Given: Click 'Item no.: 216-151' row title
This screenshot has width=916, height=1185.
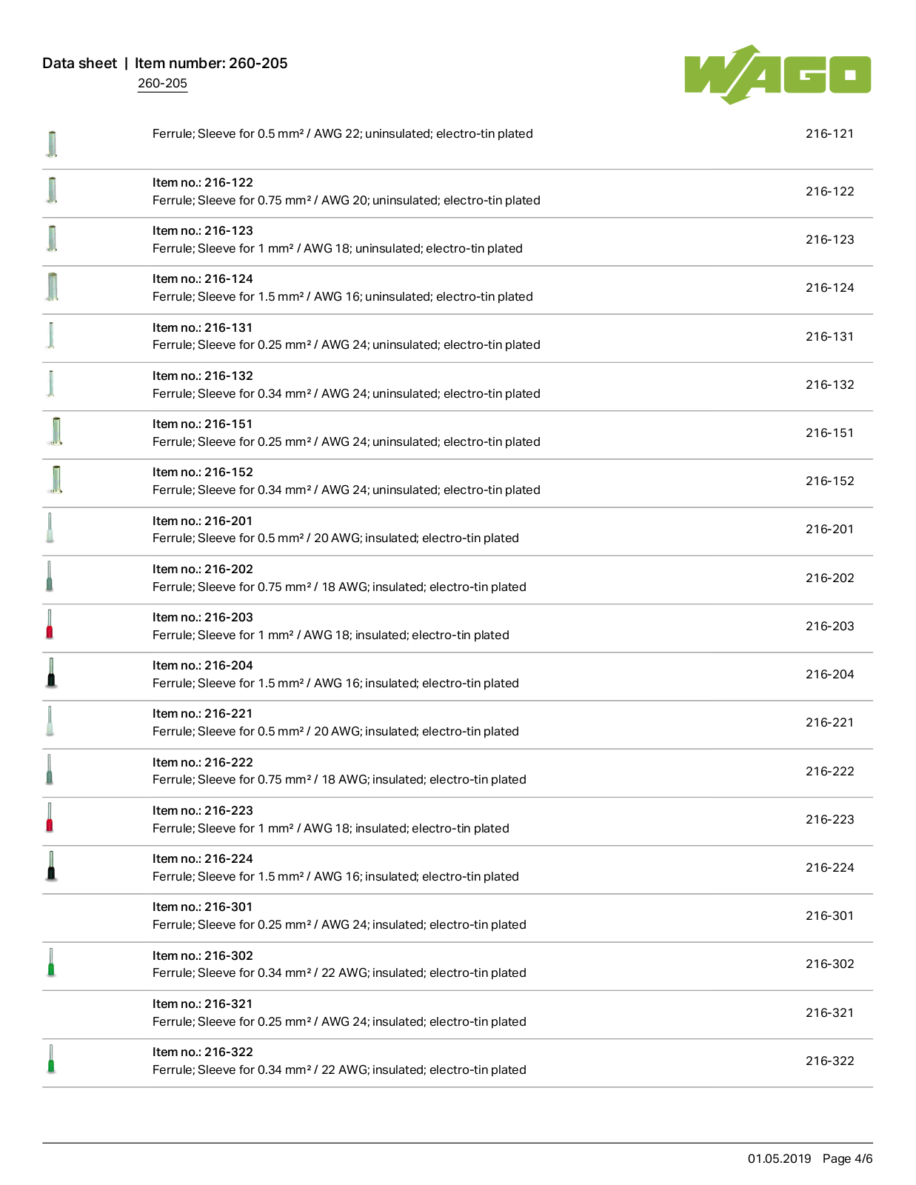Looking at the screenshot, I should [203, 424].
